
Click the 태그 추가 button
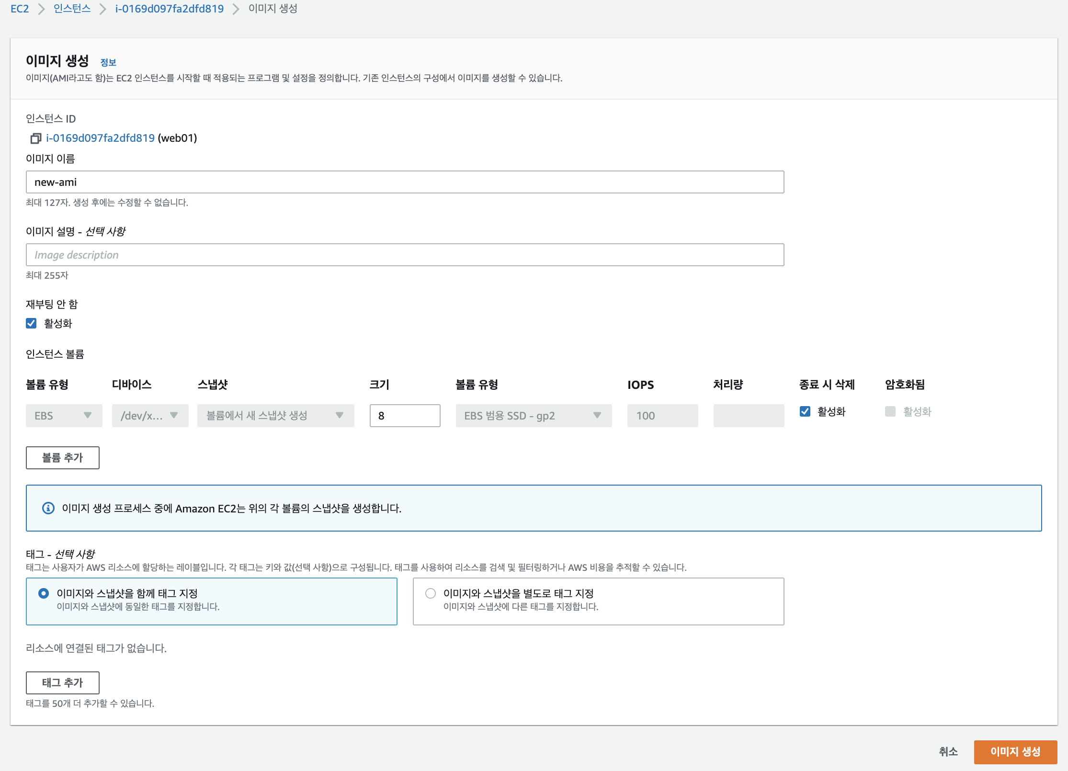click(63, 683)
